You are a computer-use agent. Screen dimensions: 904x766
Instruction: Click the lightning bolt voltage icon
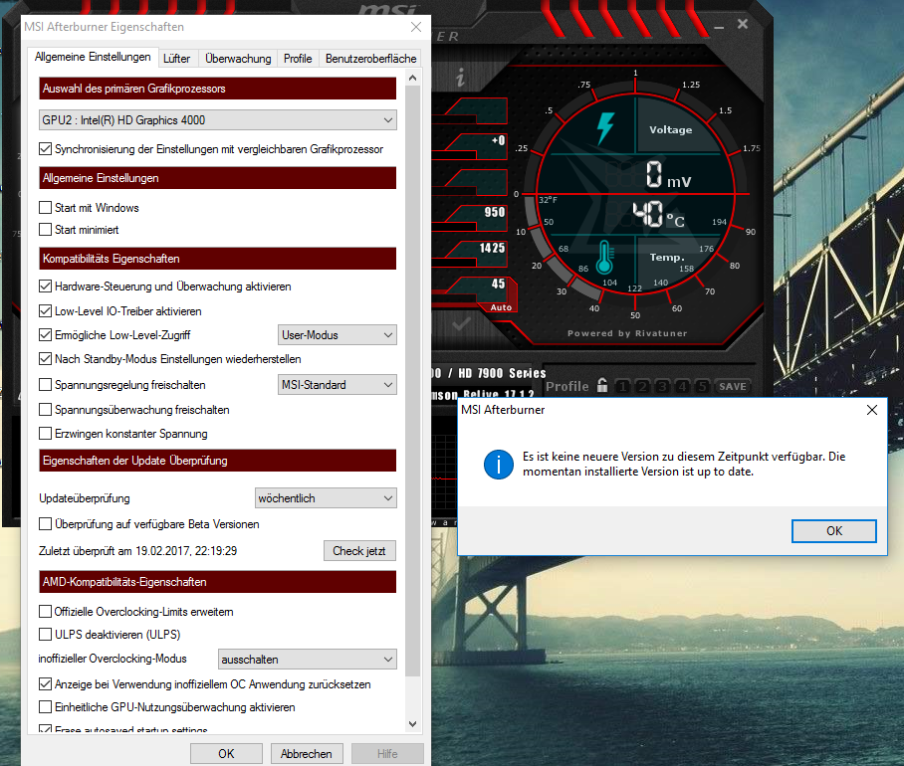(605, 128)
